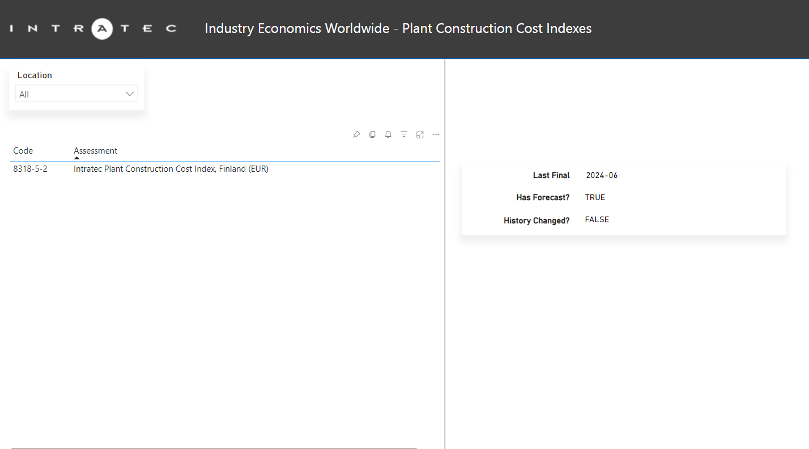Click the Has Forecast TRUE value
The height and width of the screenshot is (449, 809).
coord(595,198)
